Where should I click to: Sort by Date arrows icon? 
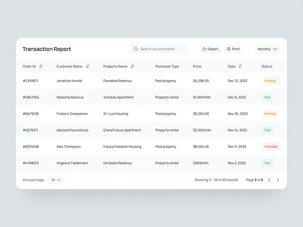tap(240, 66)
